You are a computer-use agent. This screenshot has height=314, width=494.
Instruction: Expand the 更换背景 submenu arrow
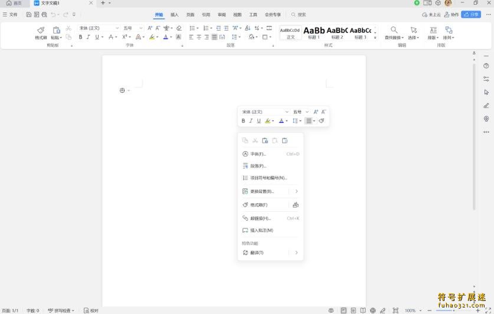(x=296, y=191)
